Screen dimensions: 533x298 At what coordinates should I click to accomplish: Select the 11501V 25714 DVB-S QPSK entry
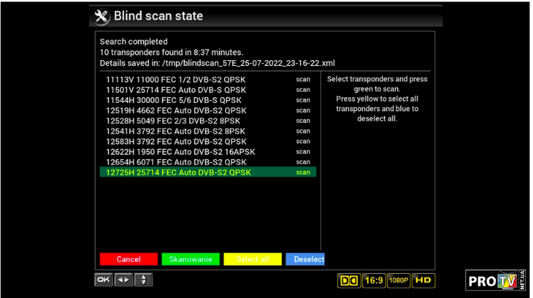point(175,90)
